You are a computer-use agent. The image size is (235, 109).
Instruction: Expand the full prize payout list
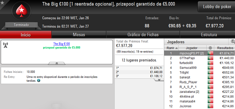pyautogui.click(x=159, y=80)
